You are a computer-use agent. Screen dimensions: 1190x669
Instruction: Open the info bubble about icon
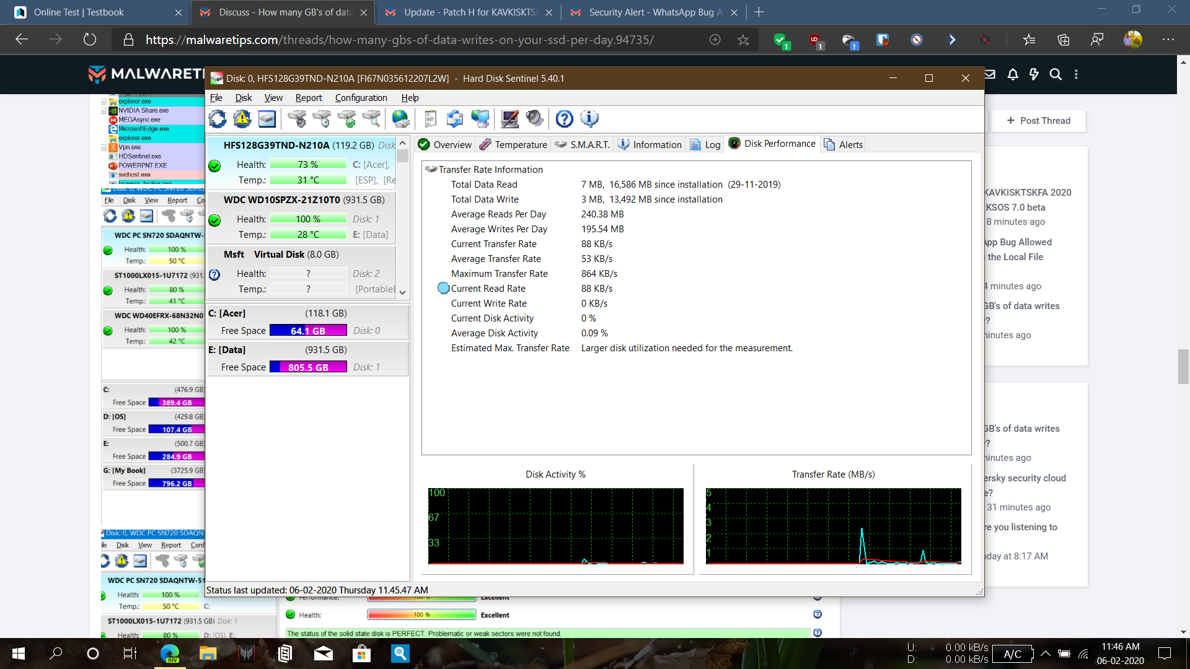[x=589, y=118]
